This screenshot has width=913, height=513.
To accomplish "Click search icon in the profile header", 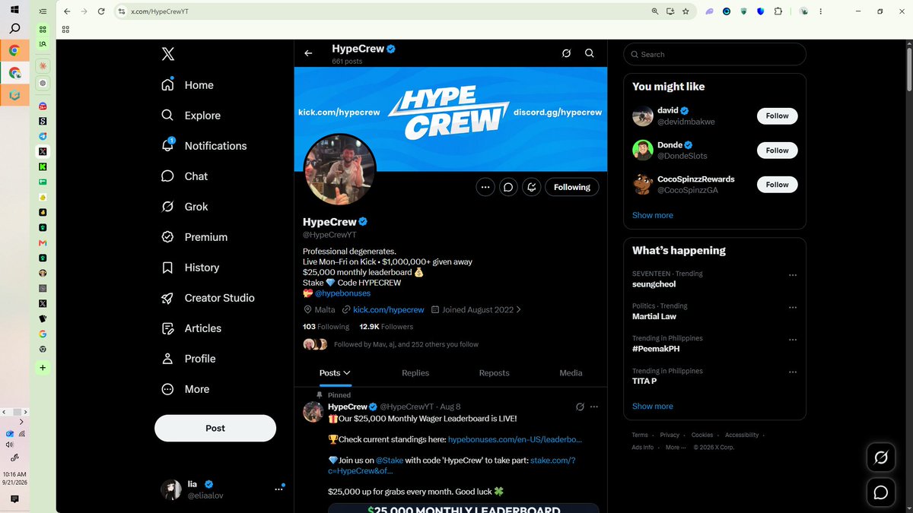I will click(590, 53).
